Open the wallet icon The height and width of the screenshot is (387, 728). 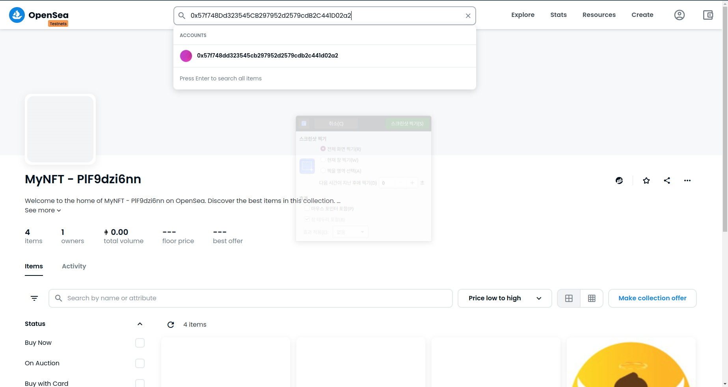[708, 15]
